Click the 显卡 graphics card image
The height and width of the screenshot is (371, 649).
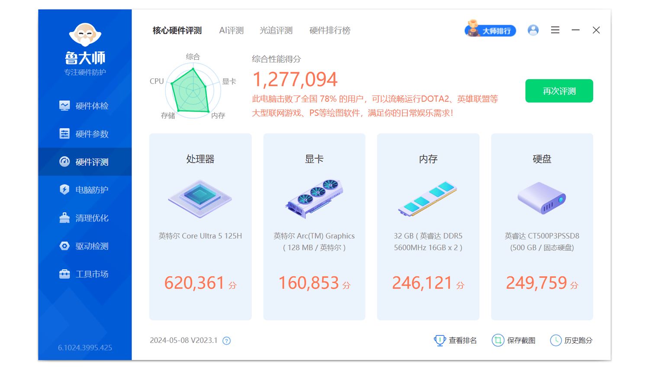314,199
